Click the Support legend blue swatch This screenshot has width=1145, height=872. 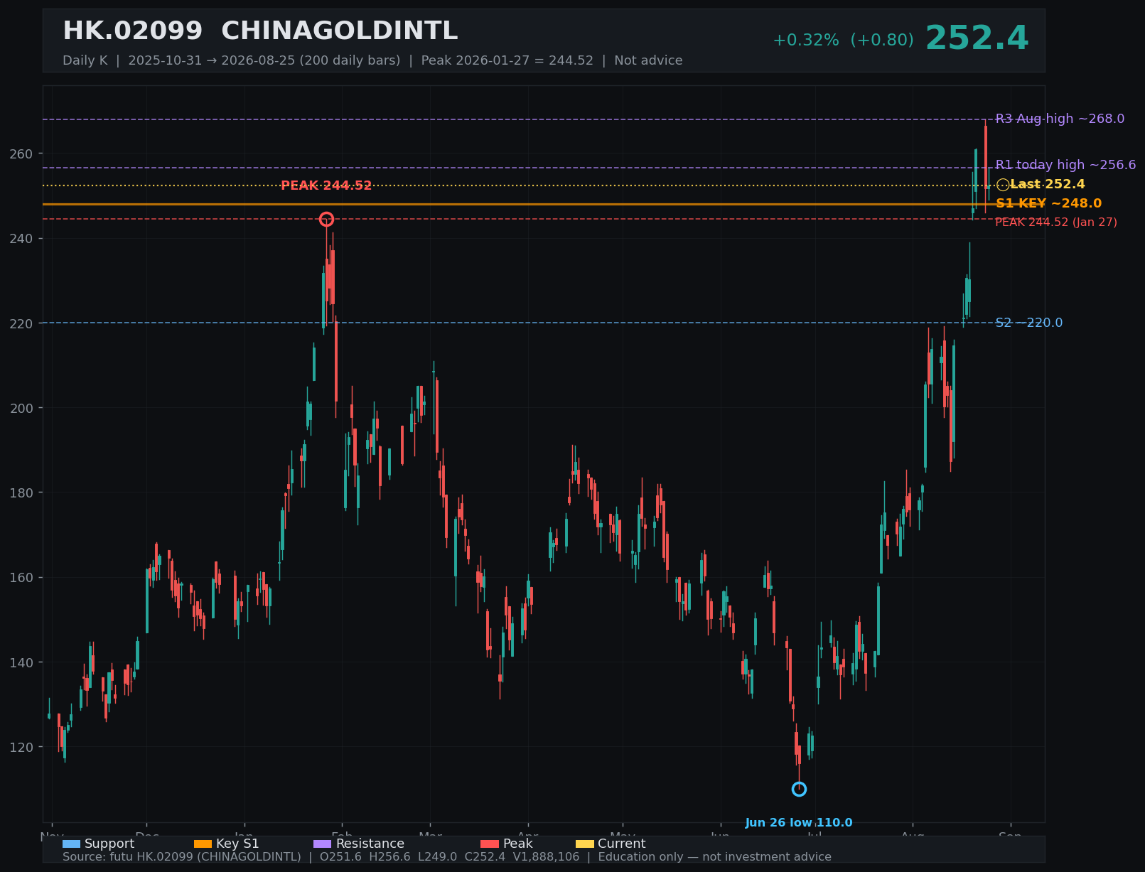[71, 844]
